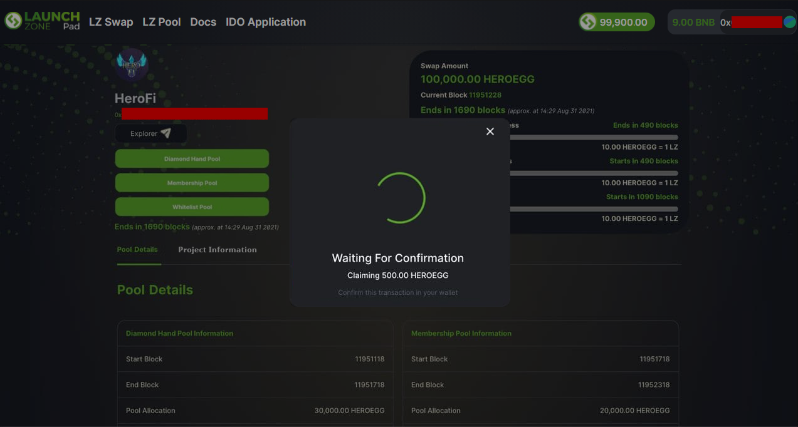Click the Claiming 500.00 HEROEGG text
This screenshot has width=798, height=427.
coord(398,275)
